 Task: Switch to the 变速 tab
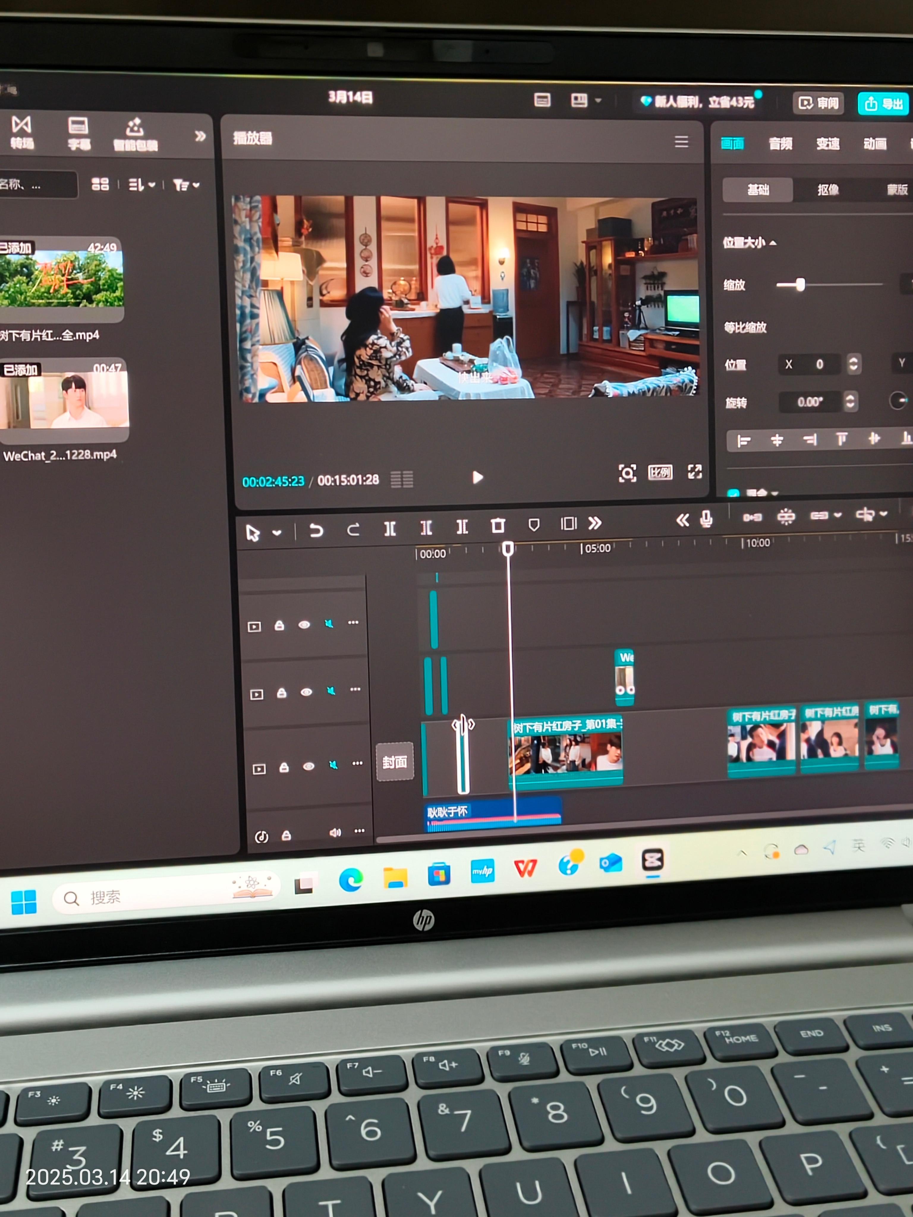tap(828, 144)
